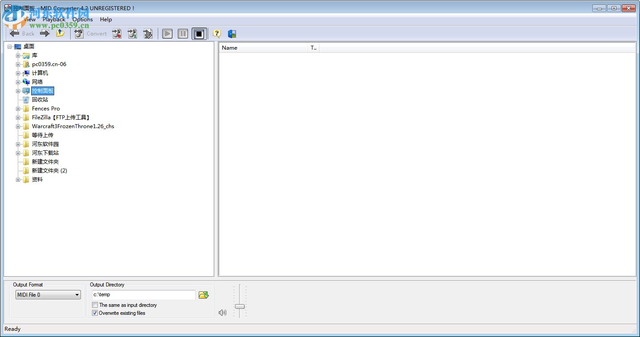This screenshot has width=640, height=337.
Task: Click the 网络 network globe icon
Action: tap(26, 82)
